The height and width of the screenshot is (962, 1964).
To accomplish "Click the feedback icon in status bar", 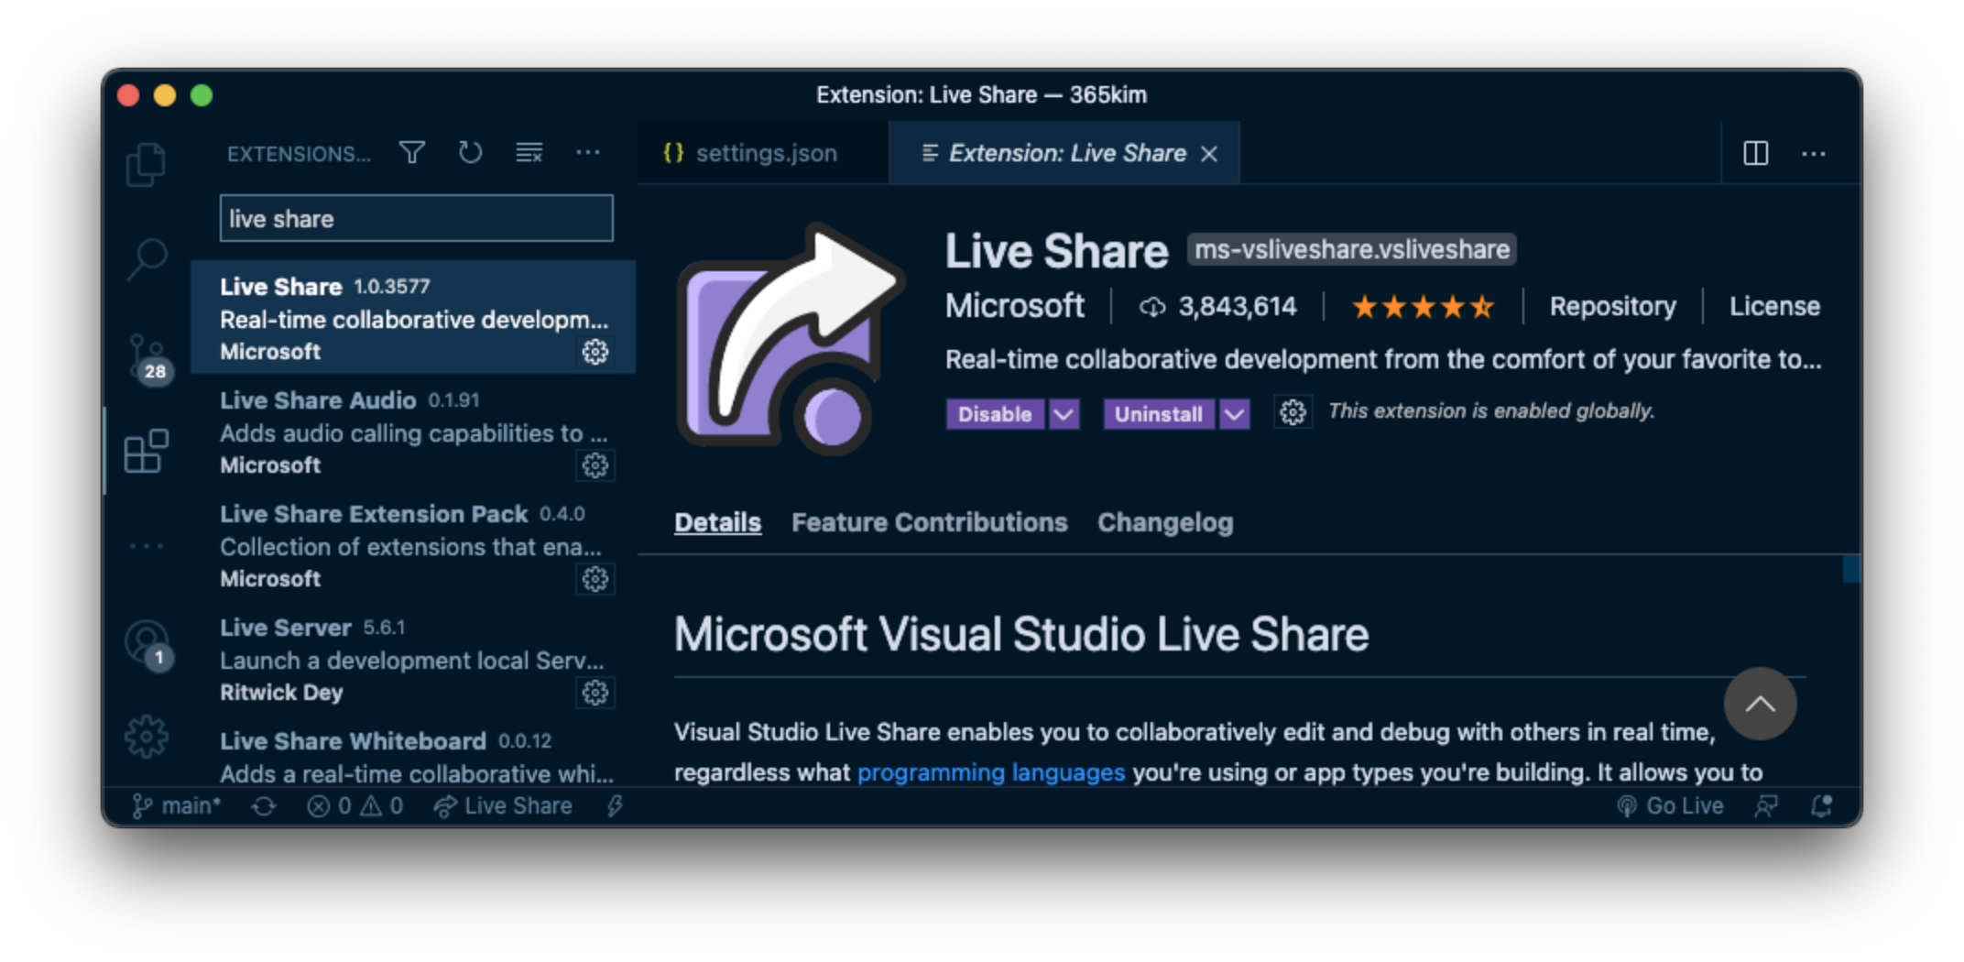I will (1766, 806).
